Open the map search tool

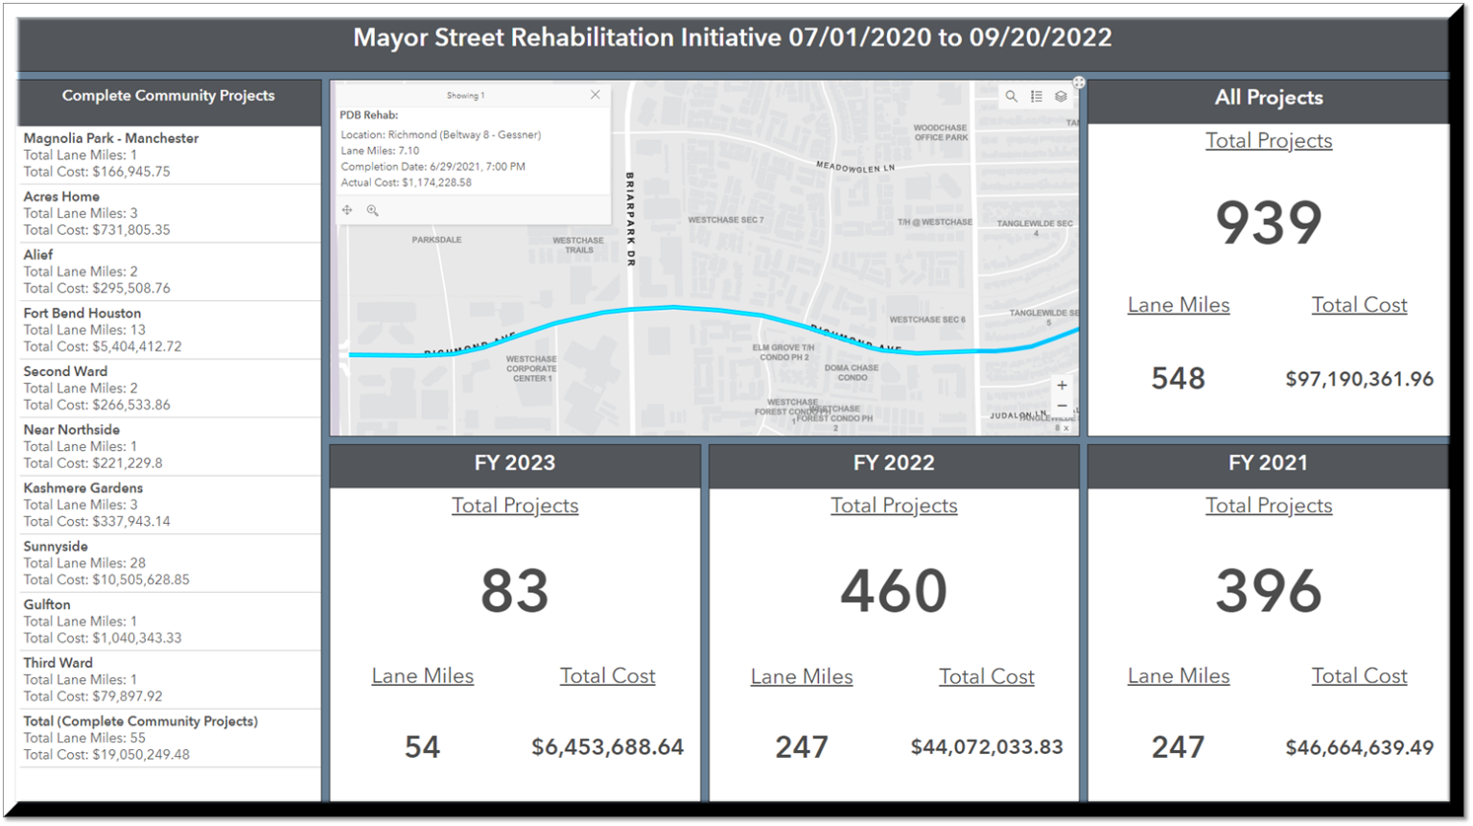(1011, 96)
